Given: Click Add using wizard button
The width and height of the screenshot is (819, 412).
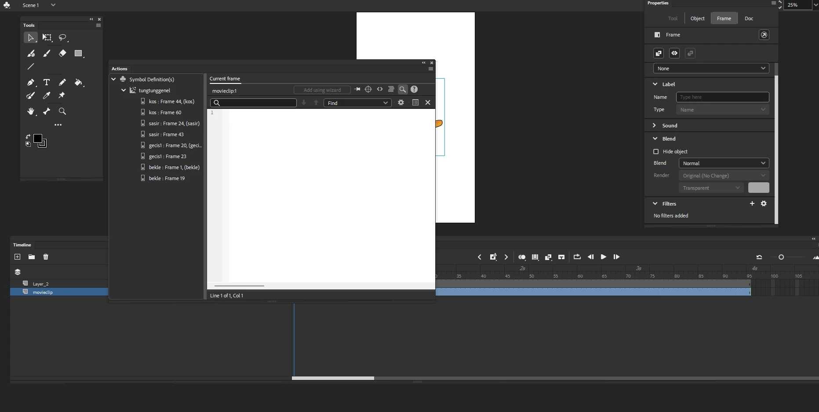Looking at the screenshot, I should (322, 90).
